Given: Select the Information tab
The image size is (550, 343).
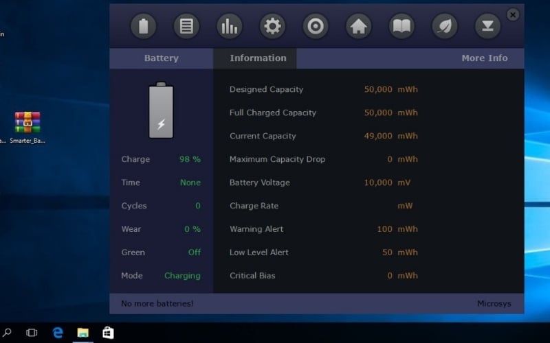Looking at the screenshot, I should 255,58.
